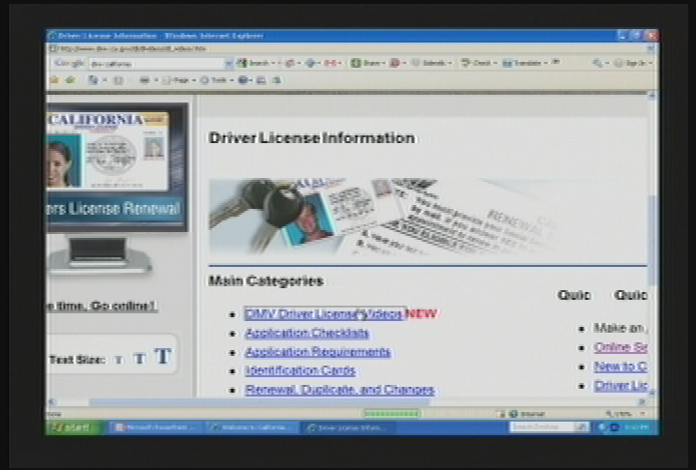Click the Google logo on the toolbar
The image size is (696, 470).
click(x=69, y=64)
